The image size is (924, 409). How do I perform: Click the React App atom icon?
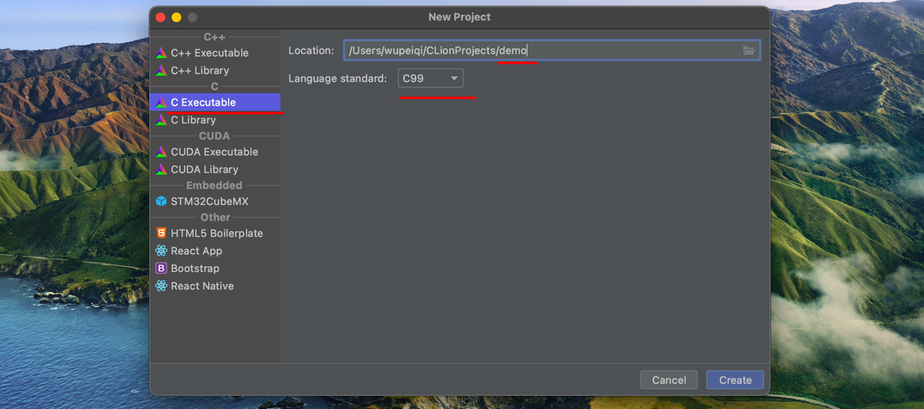[161, 251]
